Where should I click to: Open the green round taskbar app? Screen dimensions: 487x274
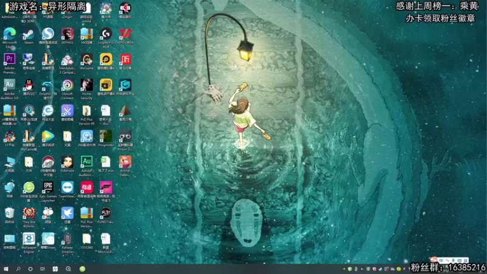[x=82, y=269]
